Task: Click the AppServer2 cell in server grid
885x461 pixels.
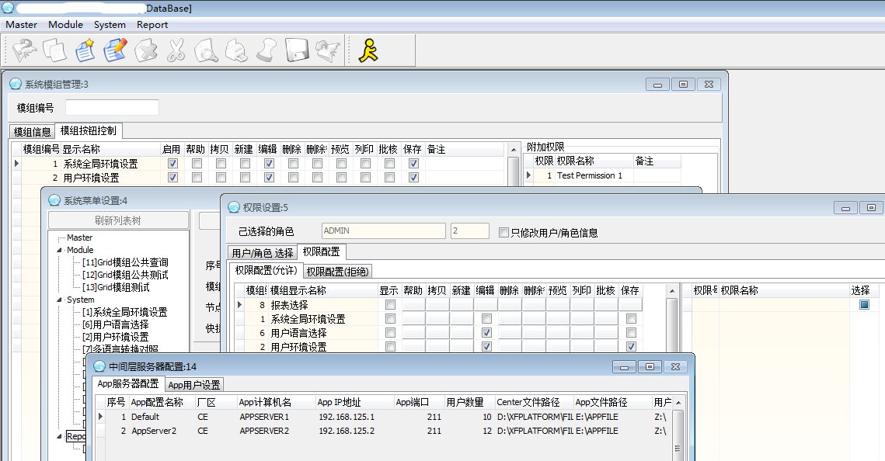Action: pos(162,431)
